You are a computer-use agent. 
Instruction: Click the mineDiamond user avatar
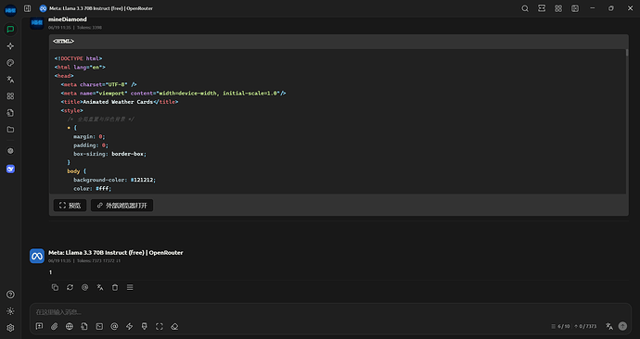click(x=37, y=22)
